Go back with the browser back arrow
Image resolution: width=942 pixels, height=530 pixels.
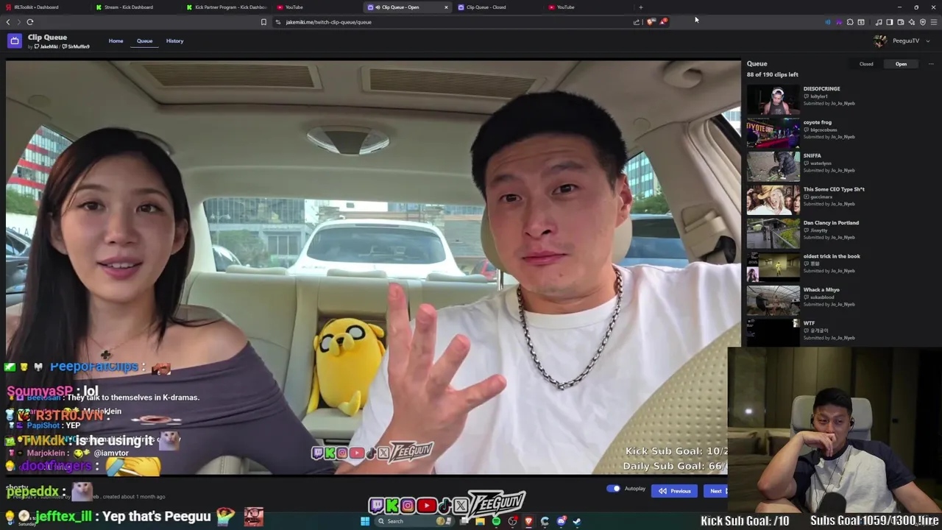click(8, 22)
